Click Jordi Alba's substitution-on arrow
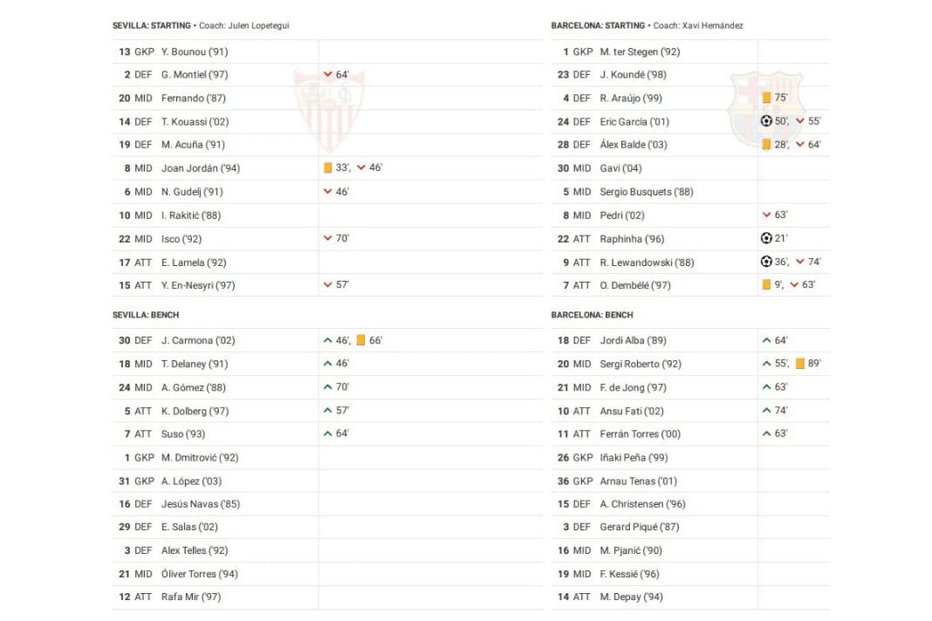The image size is (932, 621). point(766,340)
